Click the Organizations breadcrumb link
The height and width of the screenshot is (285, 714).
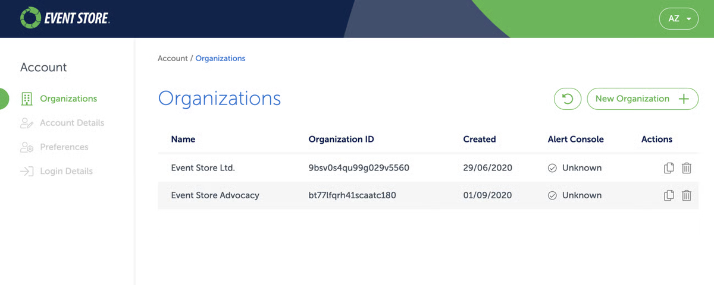[220, 58]
